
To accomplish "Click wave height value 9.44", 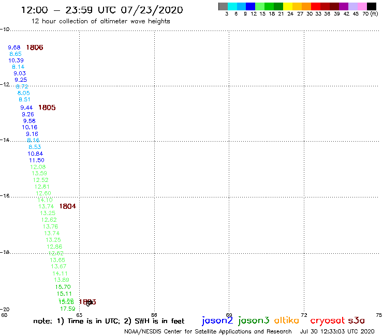I will pos(26,108).
